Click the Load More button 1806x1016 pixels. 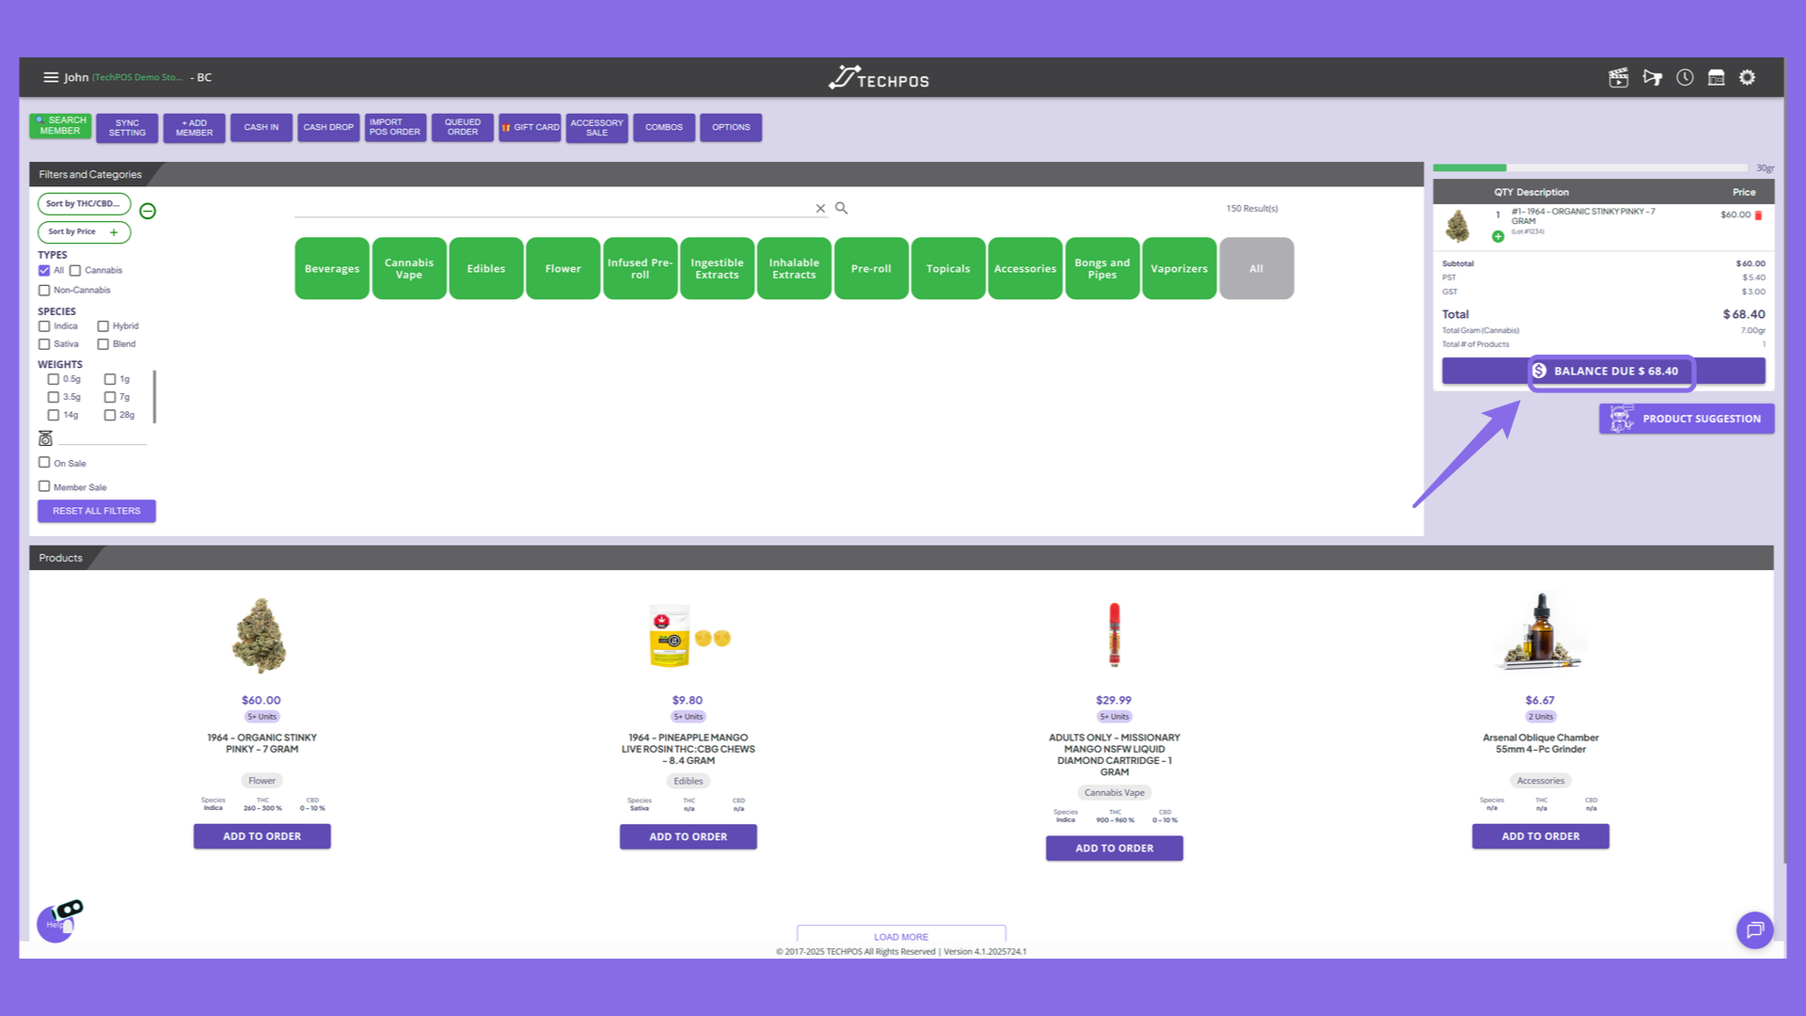901,935
